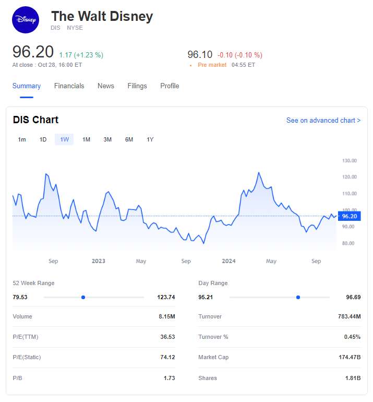Switch chart to 1D timeframe
Viewport: 373px width, 402px height.
click(x=43, y=139)
